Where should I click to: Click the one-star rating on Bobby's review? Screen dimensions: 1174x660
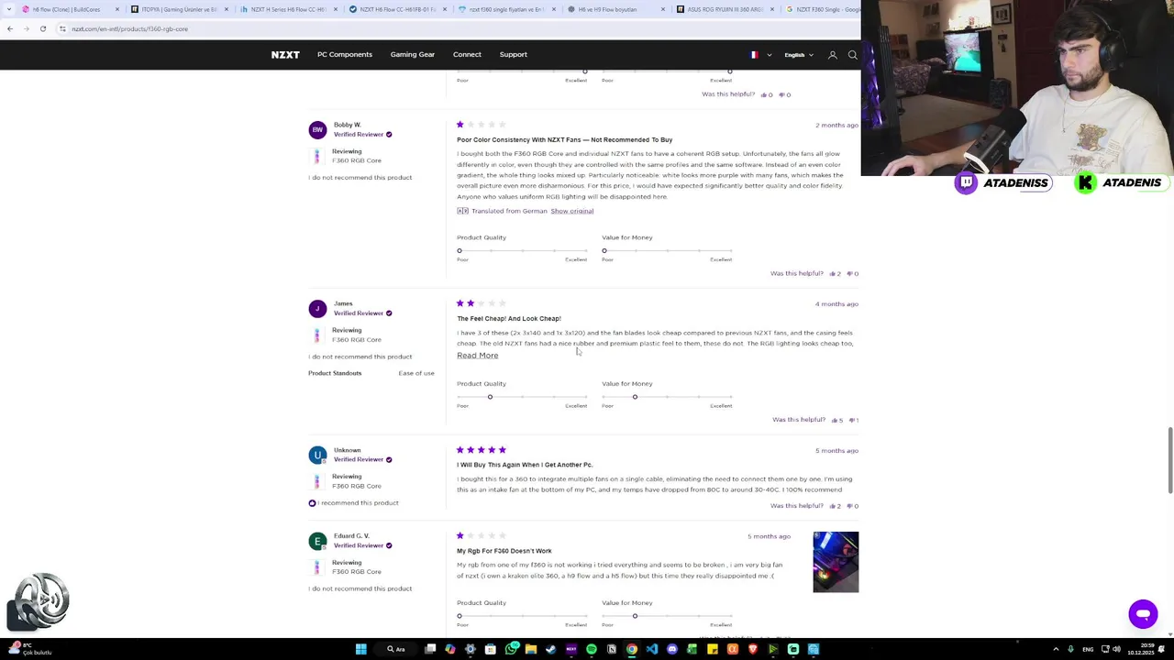click(481, 125)
